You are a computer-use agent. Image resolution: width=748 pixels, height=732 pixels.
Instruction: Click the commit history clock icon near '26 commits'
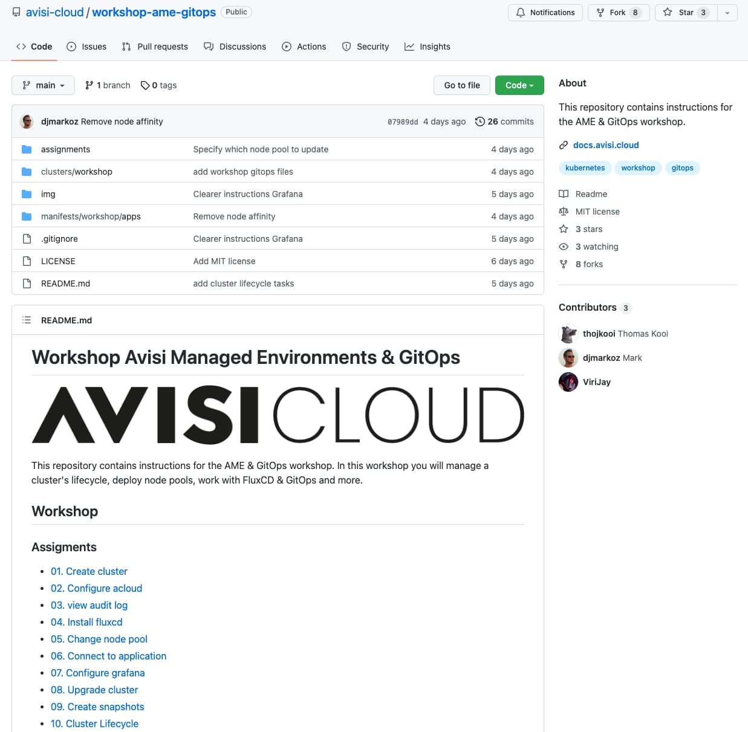pyautogui.click(x=480, y=121)
